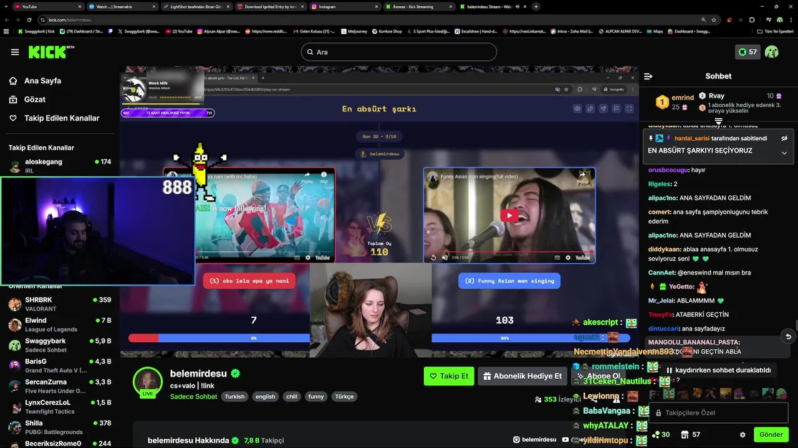798x448 pixels.
Task: Open a new browser tab
Action: coord(536,6)
